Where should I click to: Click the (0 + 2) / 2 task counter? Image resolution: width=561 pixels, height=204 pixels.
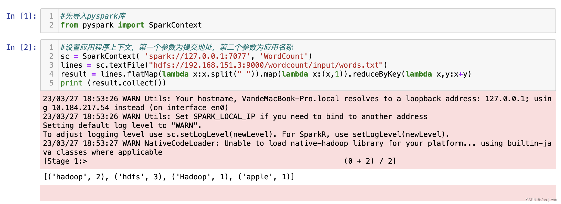click(370, 161)
